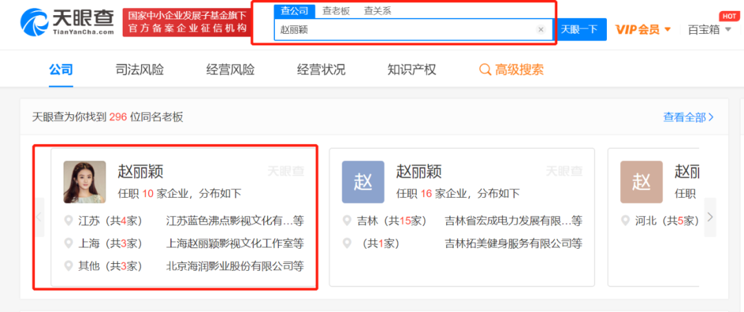Viewport: 744px width, 312px height.
Task: Open second 赵丽颖 name with 16 companies
Action: [x=419, y=171]
